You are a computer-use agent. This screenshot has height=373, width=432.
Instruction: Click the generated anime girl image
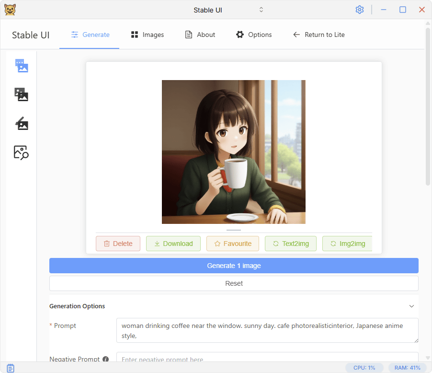click(x=233, y=152)
